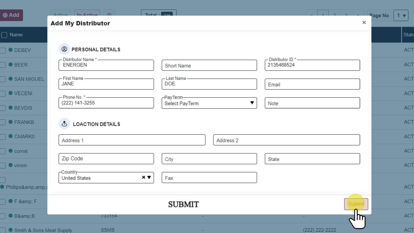Close the Add My Distributor dialog
This screenshot has height=233, width=414.
[x=364, y=23]
